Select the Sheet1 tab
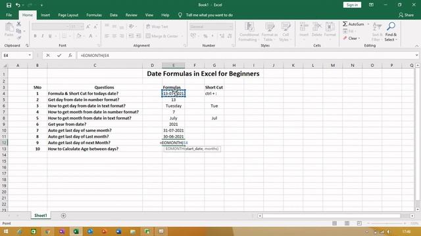The height and width of the screenshot is (236, 421). [41, 216]
